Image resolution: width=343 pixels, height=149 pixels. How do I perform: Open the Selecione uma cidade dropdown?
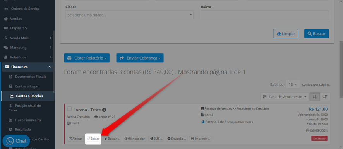(x=129, y=15)
